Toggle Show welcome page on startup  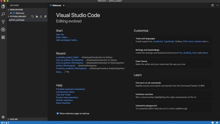pos(57,113)
